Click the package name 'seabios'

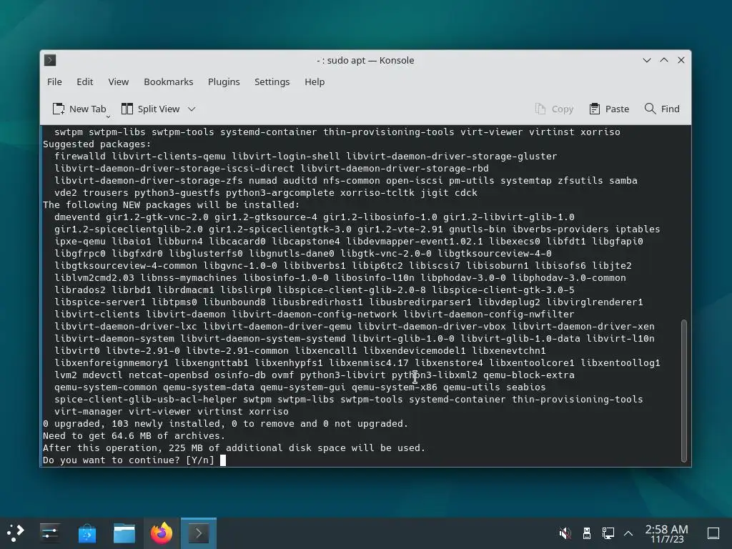pos(525,387)
